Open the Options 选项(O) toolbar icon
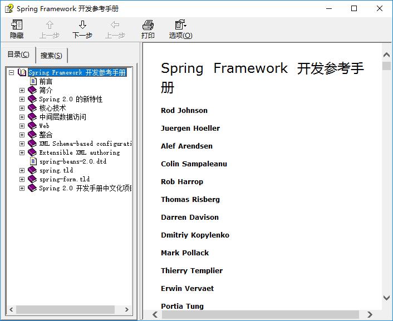The width and height of the screenshot is (393, 321). point(180,25)
